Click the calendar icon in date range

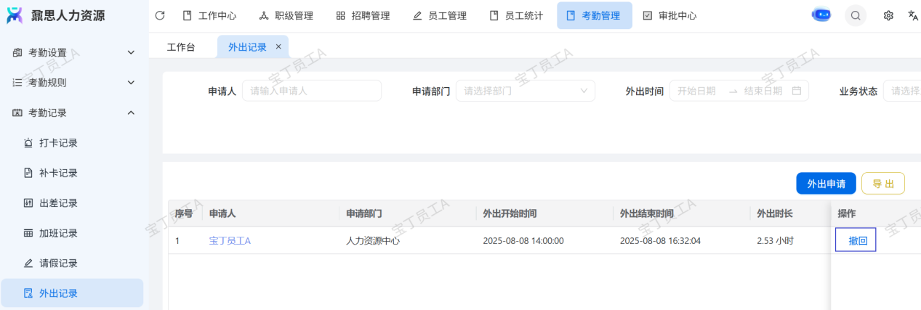pos(796,91)
